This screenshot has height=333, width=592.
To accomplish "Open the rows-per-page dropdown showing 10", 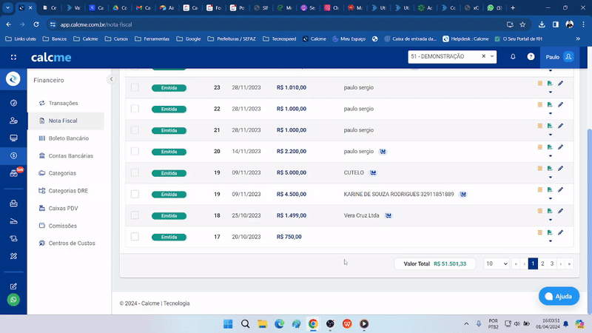I will pyautogui.click(x=496, y=263).
